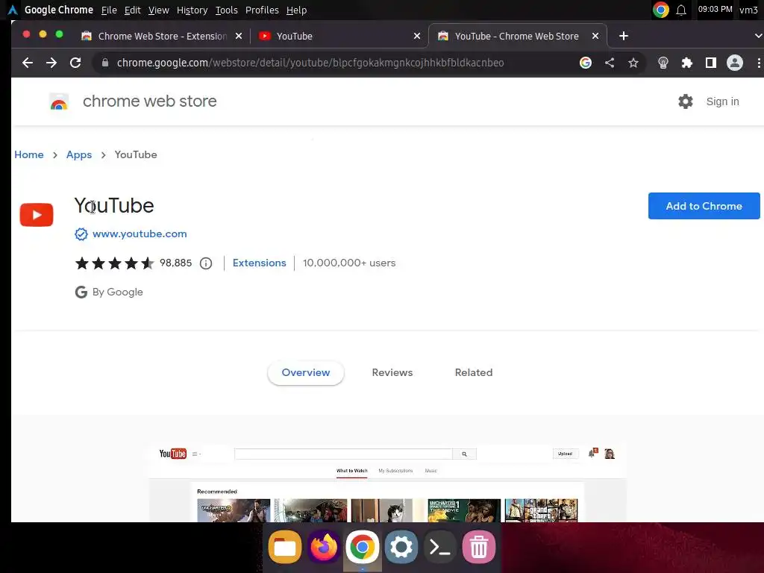This screenshot has width=764, height=573.
Task: Click the star rating row
Action: point(114,263)
